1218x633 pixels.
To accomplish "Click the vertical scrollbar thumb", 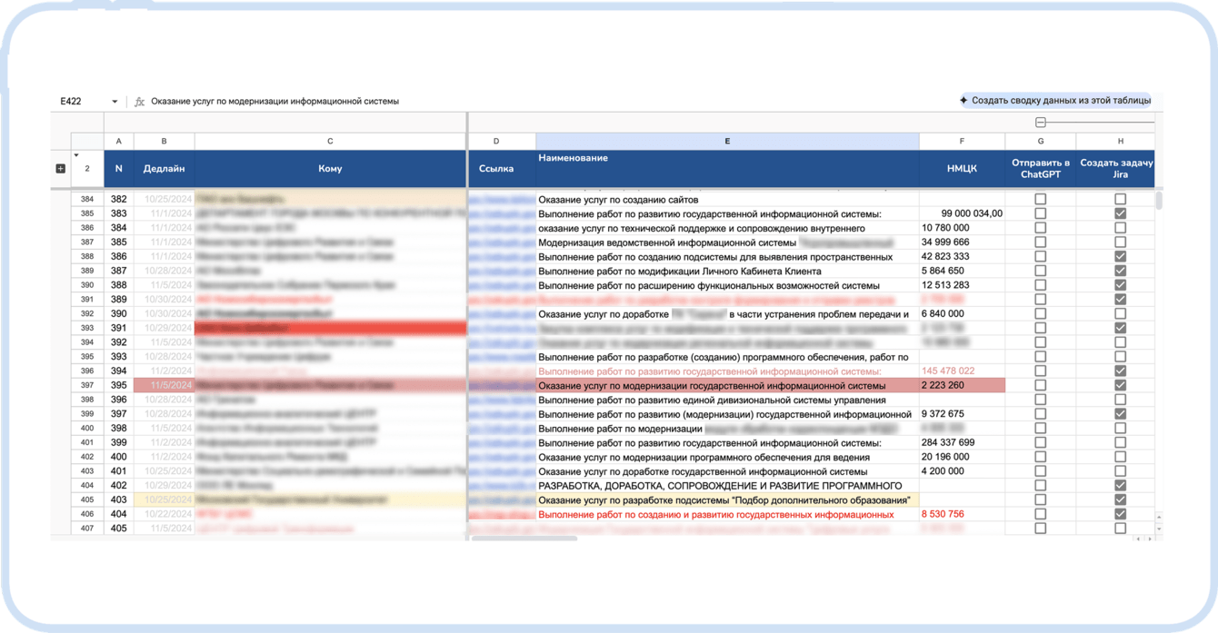I will click(1159, 201).
